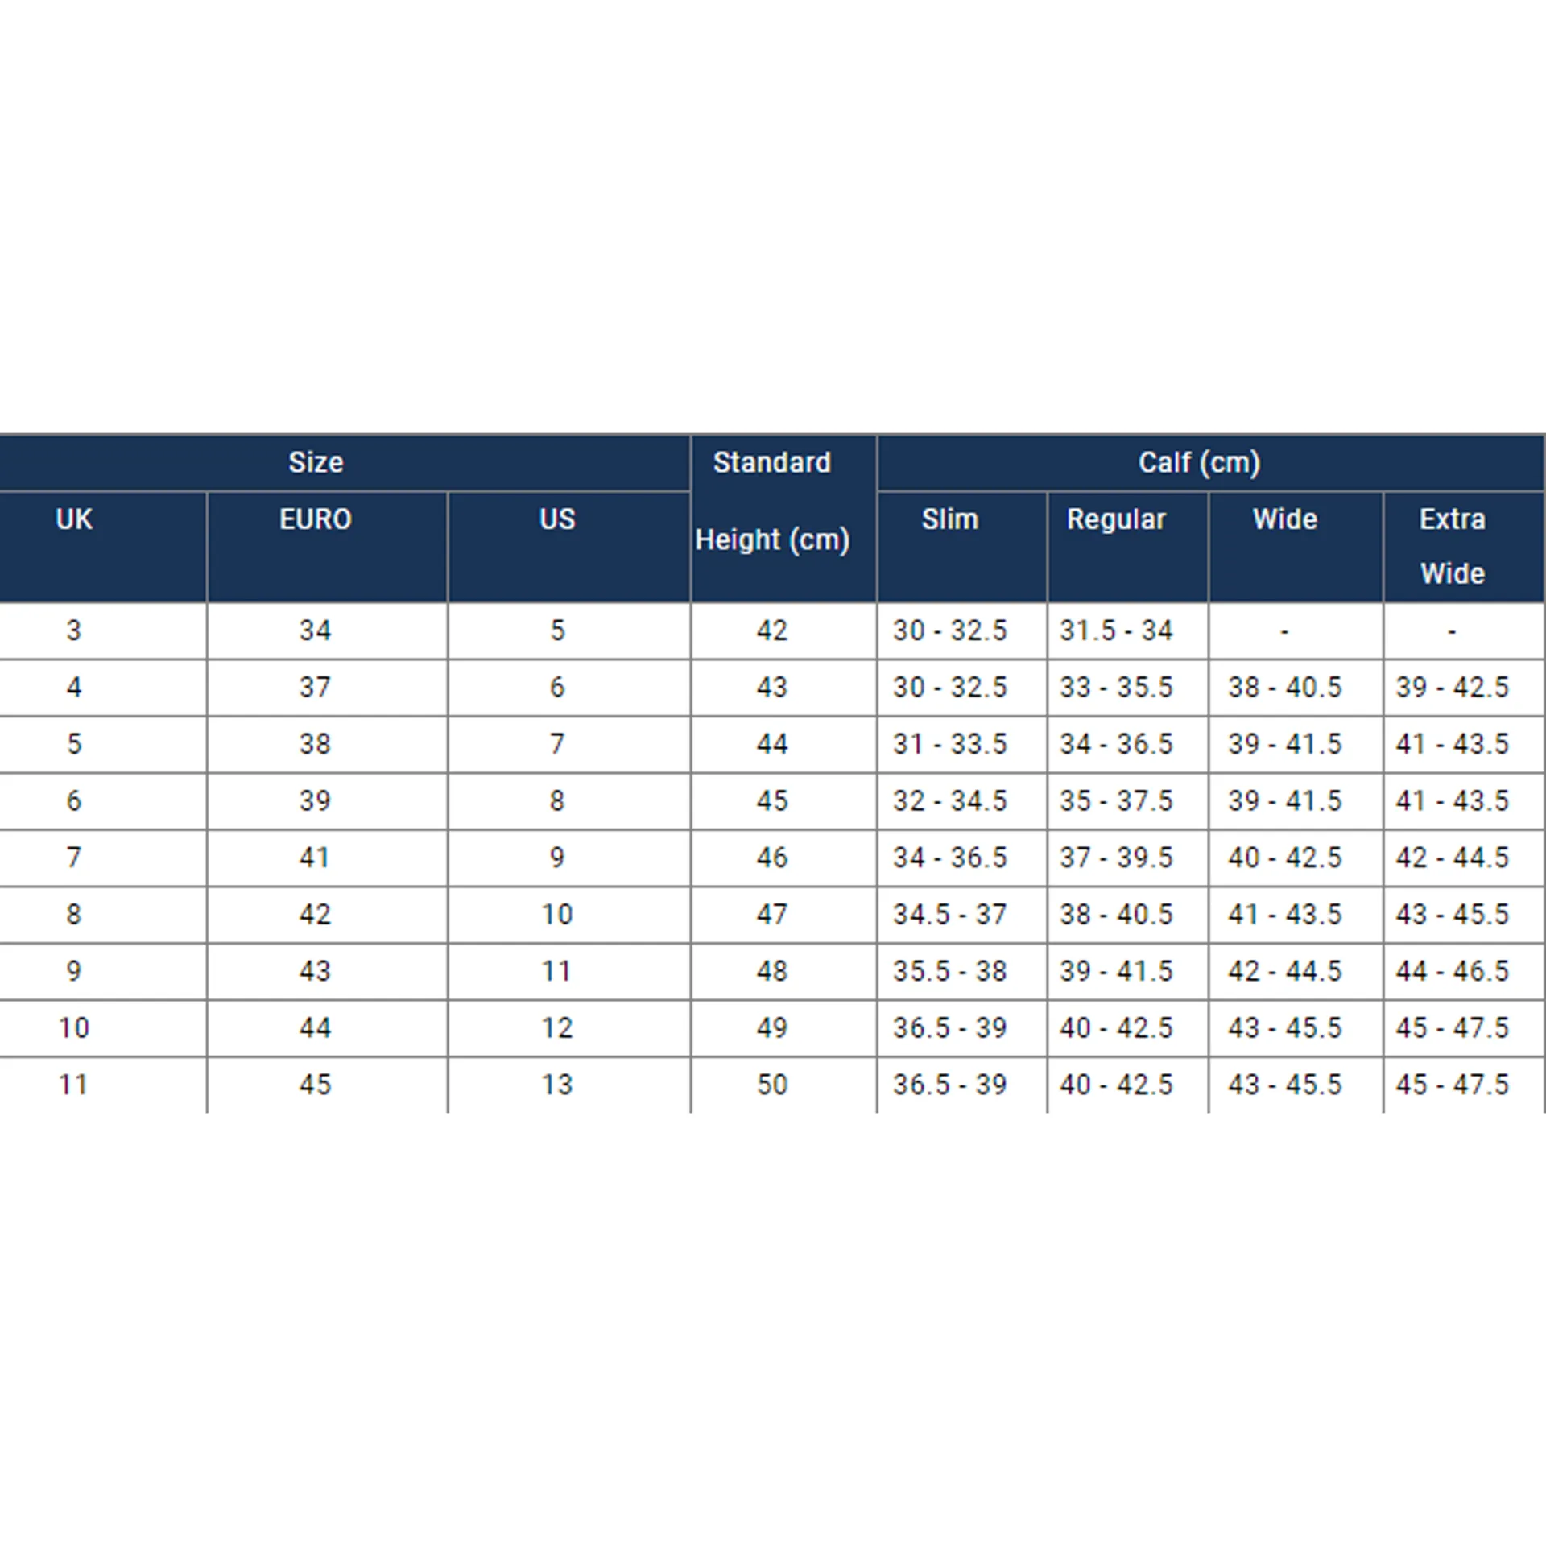Screen dimensions: 1546x1546
Task: Click the 34.5 - 37 slim calf cell
Action: click(950, 914)
